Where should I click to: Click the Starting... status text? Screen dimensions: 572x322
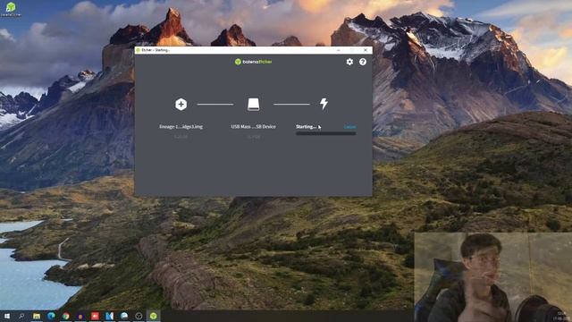306,127
